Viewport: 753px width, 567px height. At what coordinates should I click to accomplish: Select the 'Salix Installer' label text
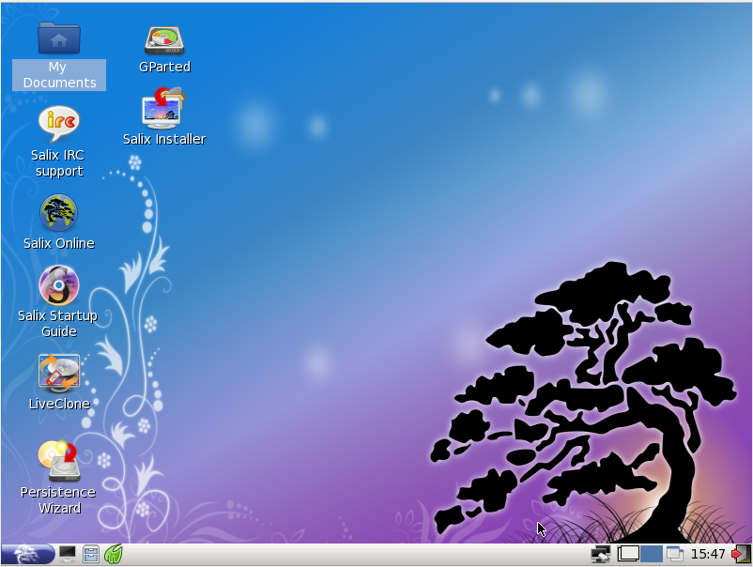164,140
